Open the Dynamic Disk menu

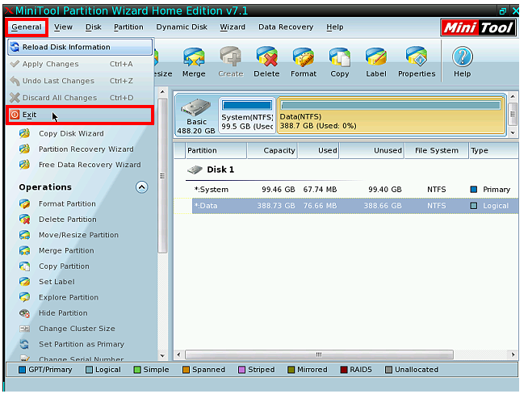click(x=182, y=27)
